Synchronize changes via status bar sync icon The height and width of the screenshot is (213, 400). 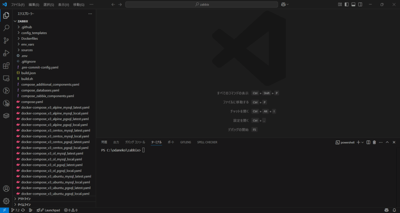coord(23,210)
